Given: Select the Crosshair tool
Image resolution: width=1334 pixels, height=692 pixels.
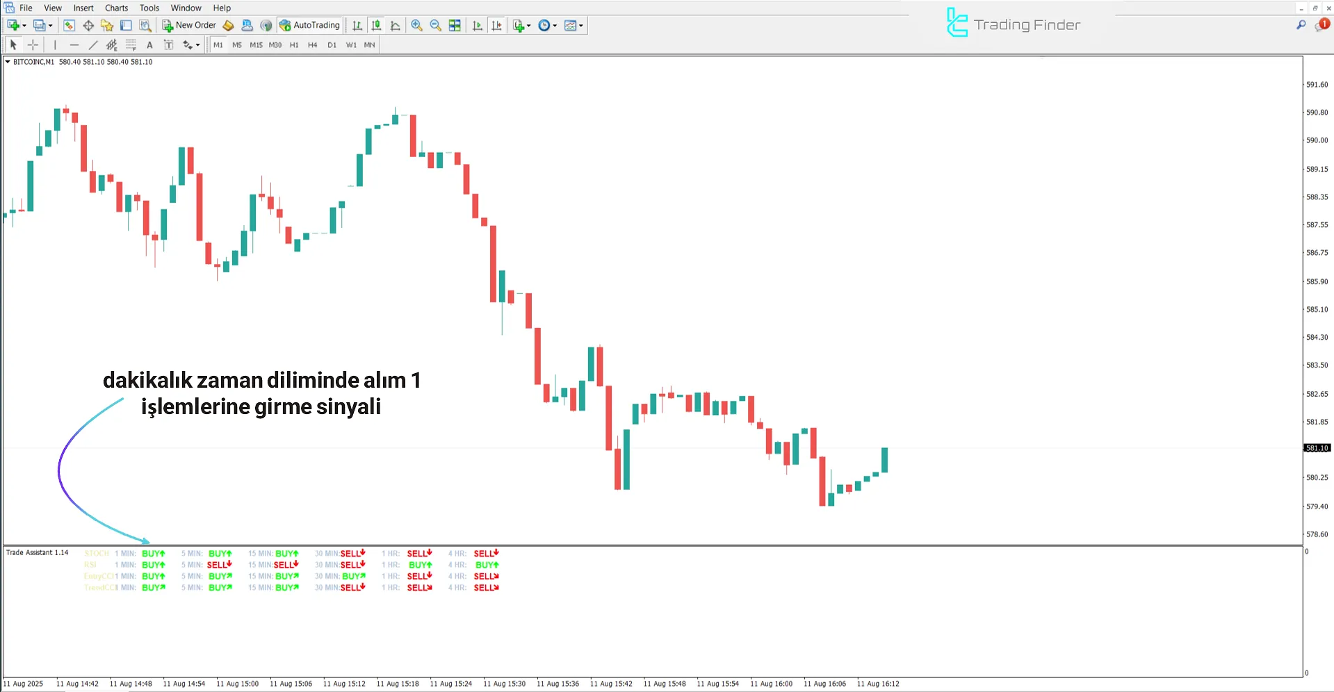Looking at the screenshot, I should click(33, 44).
